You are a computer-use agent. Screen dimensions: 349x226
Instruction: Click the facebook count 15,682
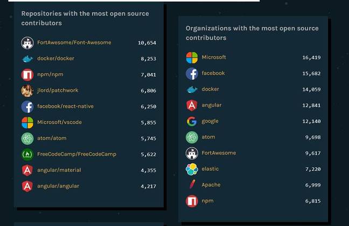point(311,74)
